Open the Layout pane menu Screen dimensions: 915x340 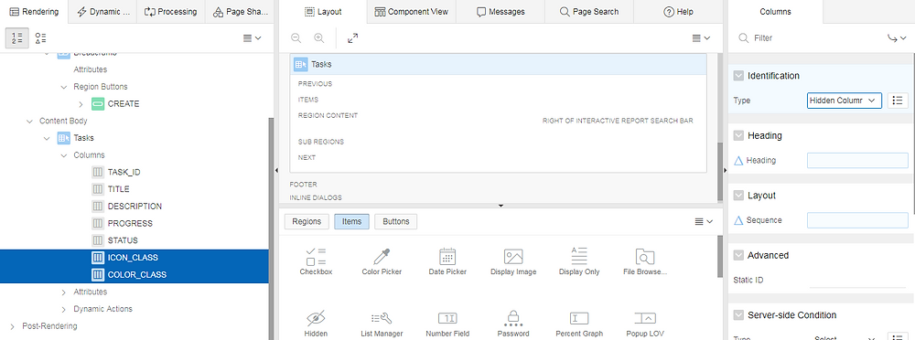tap(702, 37)
